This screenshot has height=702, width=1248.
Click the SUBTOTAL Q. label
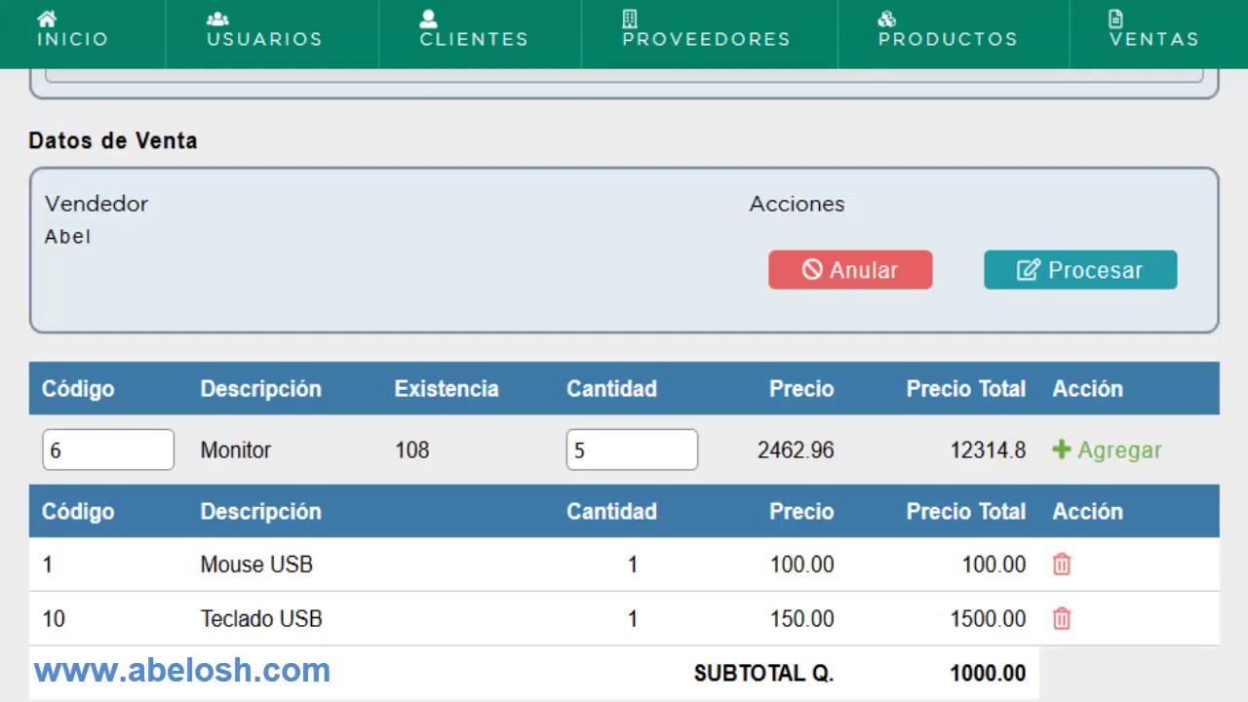763,673
